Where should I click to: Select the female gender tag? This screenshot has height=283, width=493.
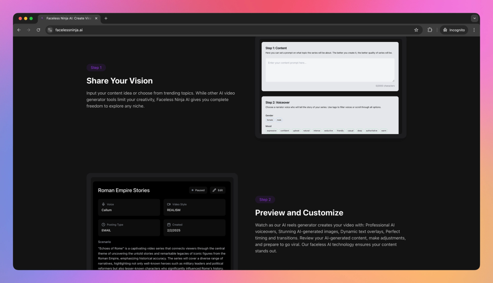pos(270,120)
